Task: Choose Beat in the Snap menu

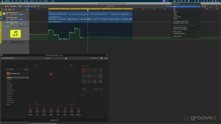Action: pos(174,10)
